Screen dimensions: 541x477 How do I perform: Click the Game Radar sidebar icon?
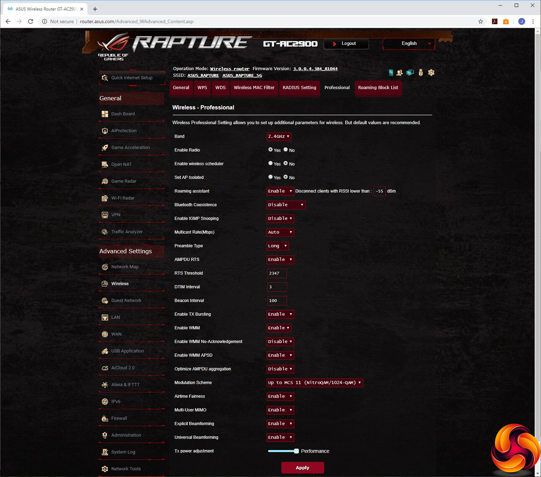[105, 181]
